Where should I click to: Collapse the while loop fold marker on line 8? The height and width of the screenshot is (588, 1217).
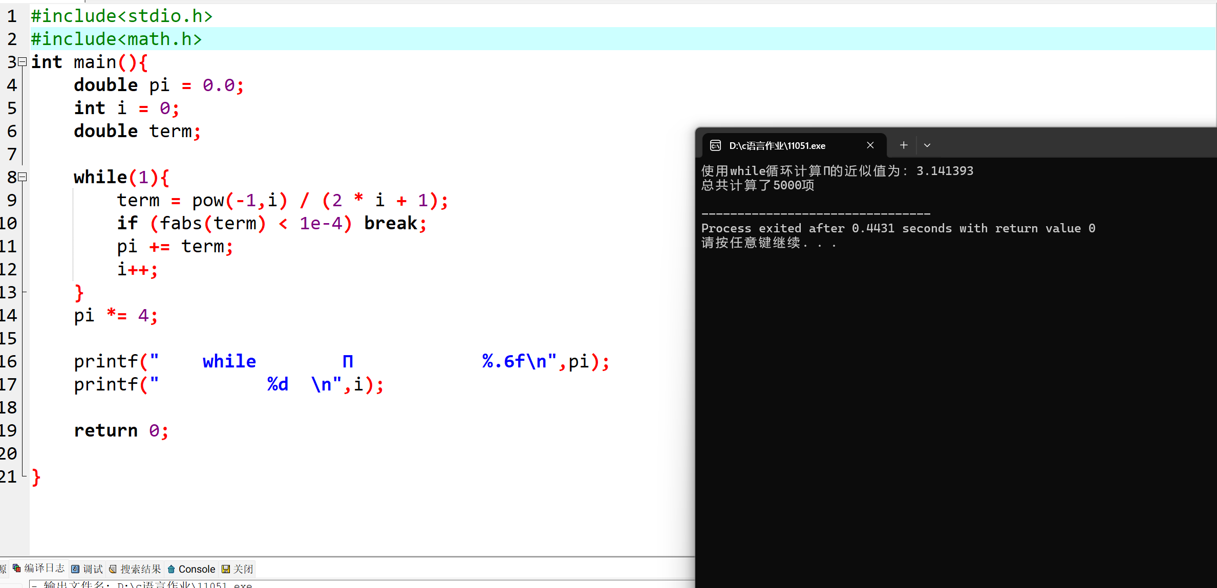[x=23, y=177]
